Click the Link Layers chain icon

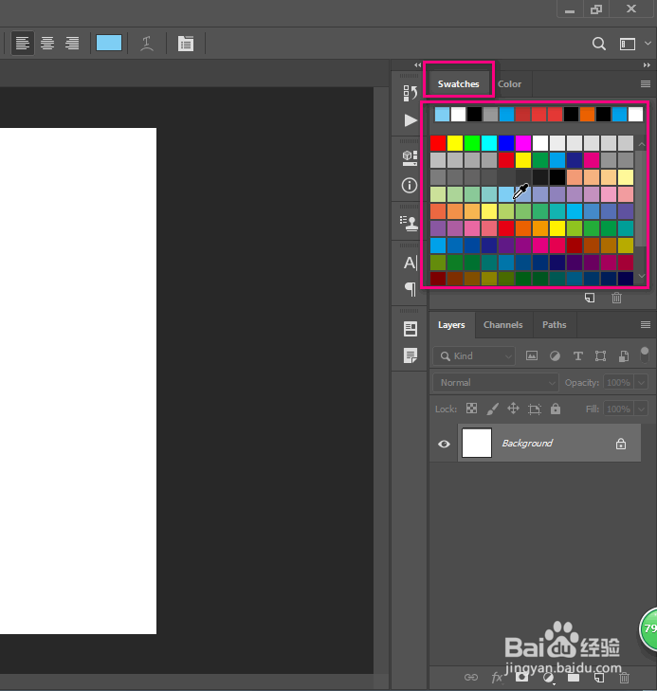(x=471, y=677)
